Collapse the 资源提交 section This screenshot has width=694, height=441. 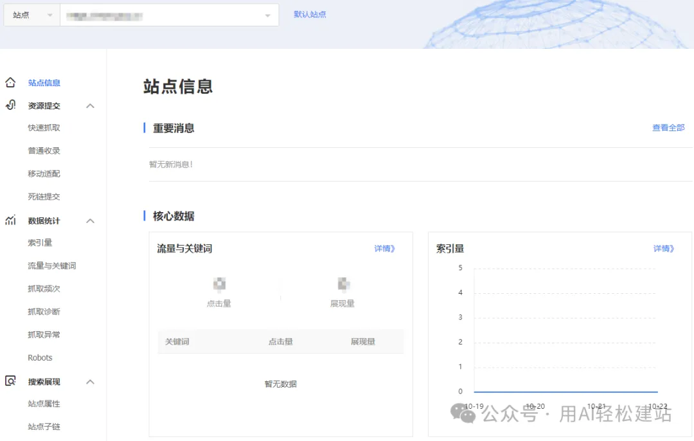click(x=91, y=105)
